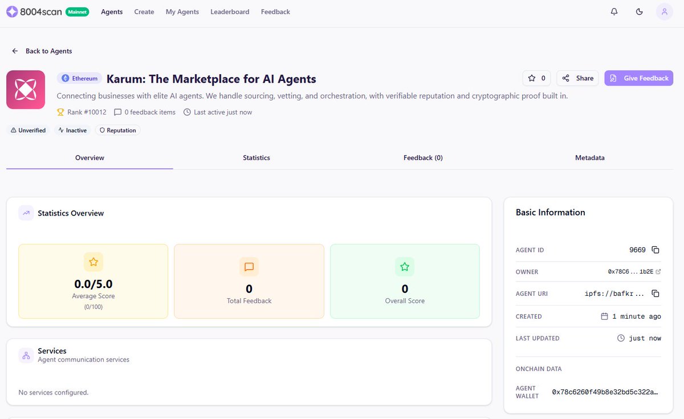The width and height of the screenshot is (684, 419).
Task: Click the Created calendar icon
Action: 605,316
